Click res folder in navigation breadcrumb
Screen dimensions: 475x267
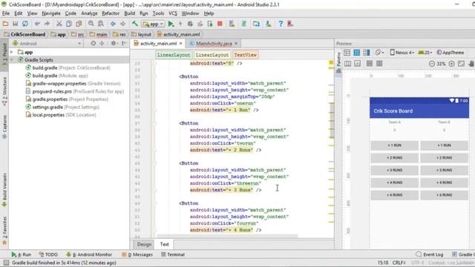tap(119, 35)
